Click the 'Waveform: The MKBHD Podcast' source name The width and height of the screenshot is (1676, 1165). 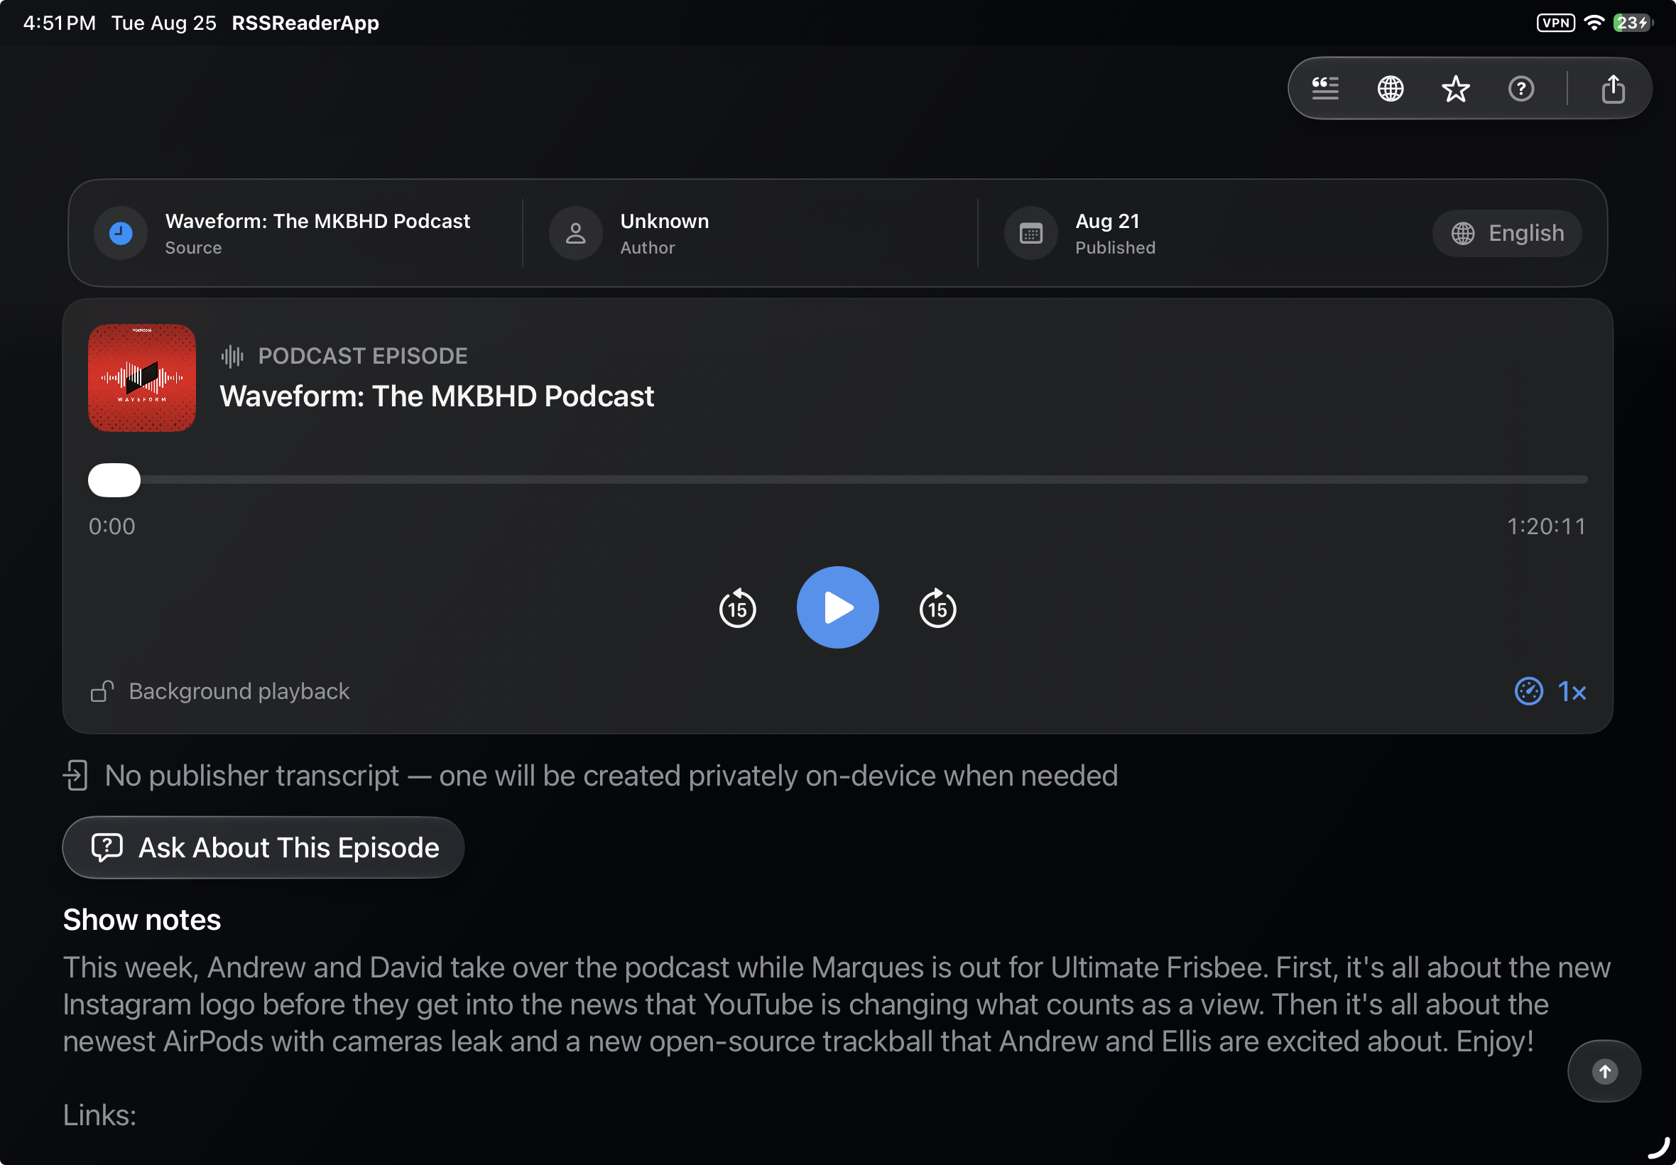(x=317, y=221)
